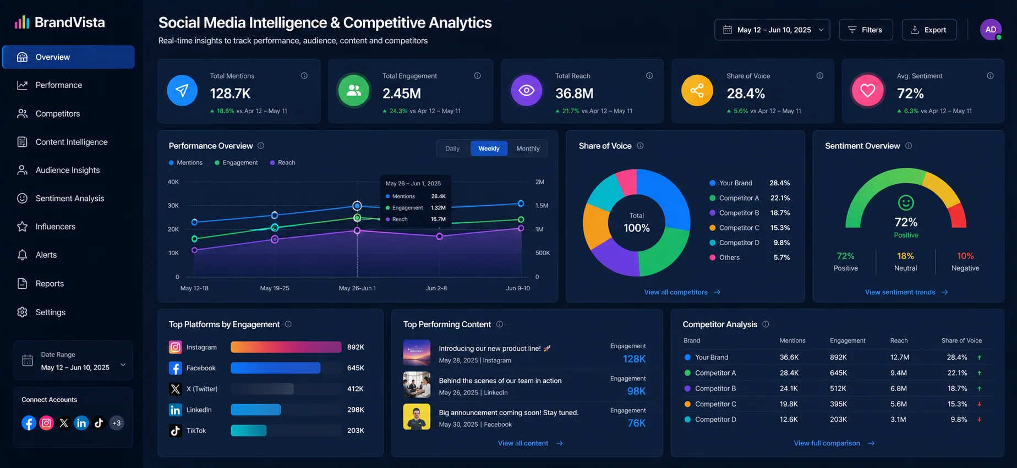The height and width of the screenshot is (468, 1017).
Task: Click the BrandVista logo
Action: click(x=59, y=23)
